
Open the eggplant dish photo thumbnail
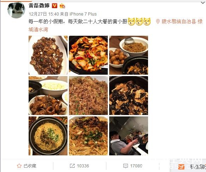coord(48,55)
